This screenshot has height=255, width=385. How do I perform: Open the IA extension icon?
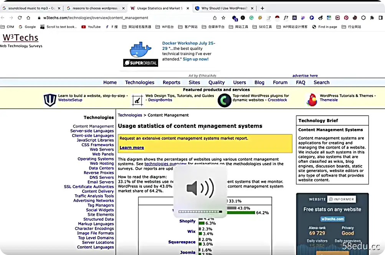pyautogui.click(x=294, y=18)
